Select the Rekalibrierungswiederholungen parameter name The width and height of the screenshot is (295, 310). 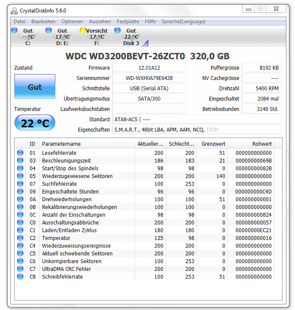click(x=79, y=207)
